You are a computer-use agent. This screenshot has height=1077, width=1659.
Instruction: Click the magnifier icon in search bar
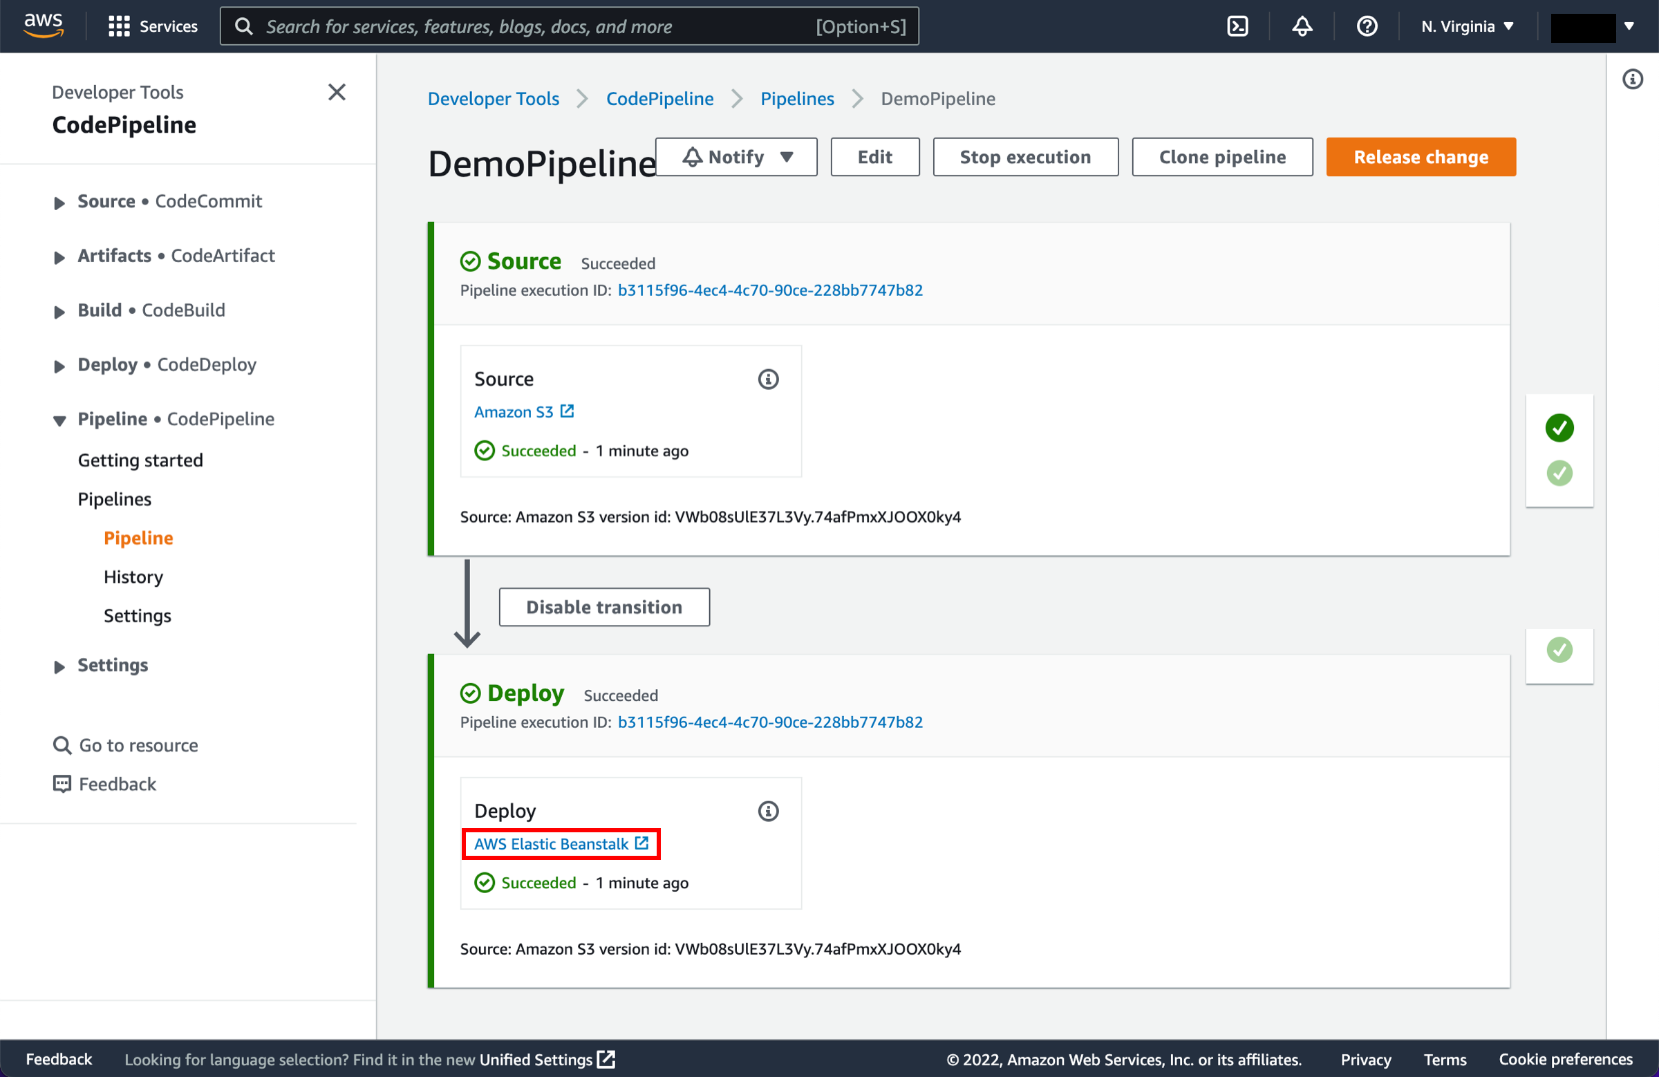point(243,26)
